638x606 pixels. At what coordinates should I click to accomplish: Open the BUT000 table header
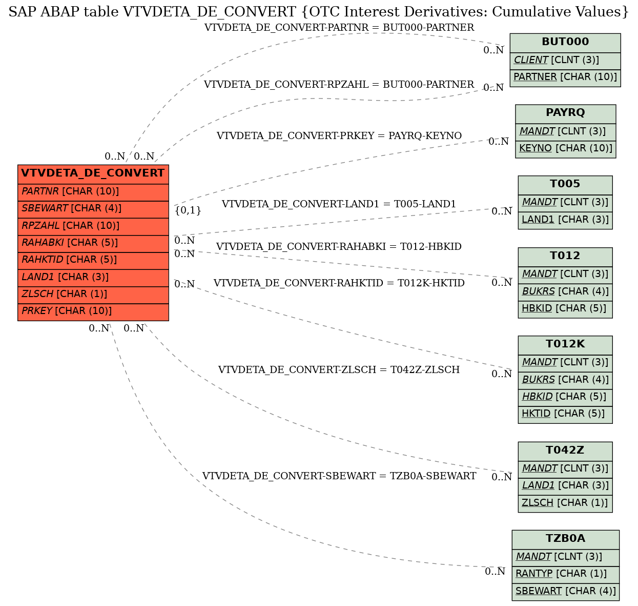coord(565,43)
